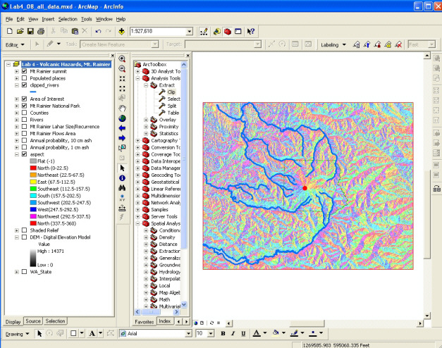Click the New Map File icon
Image resolution: width=442 pixels, height=348 pixels.
tap(10, 31)
